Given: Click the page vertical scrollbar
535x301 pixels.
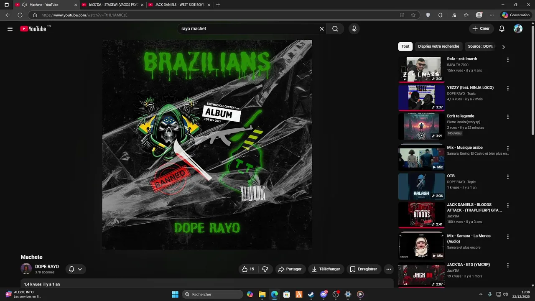Looking at the screenshot, I should pyautogui.click(x=532, y=79).
